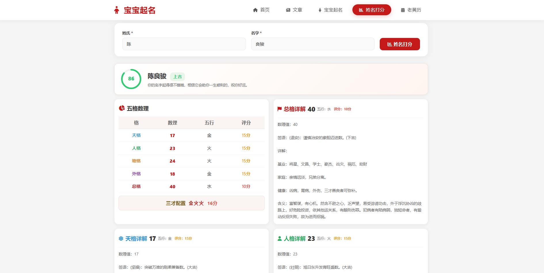Click the house icon beside 首页
Viewport: 544px width, 273px height.
(x=255, y=10)
